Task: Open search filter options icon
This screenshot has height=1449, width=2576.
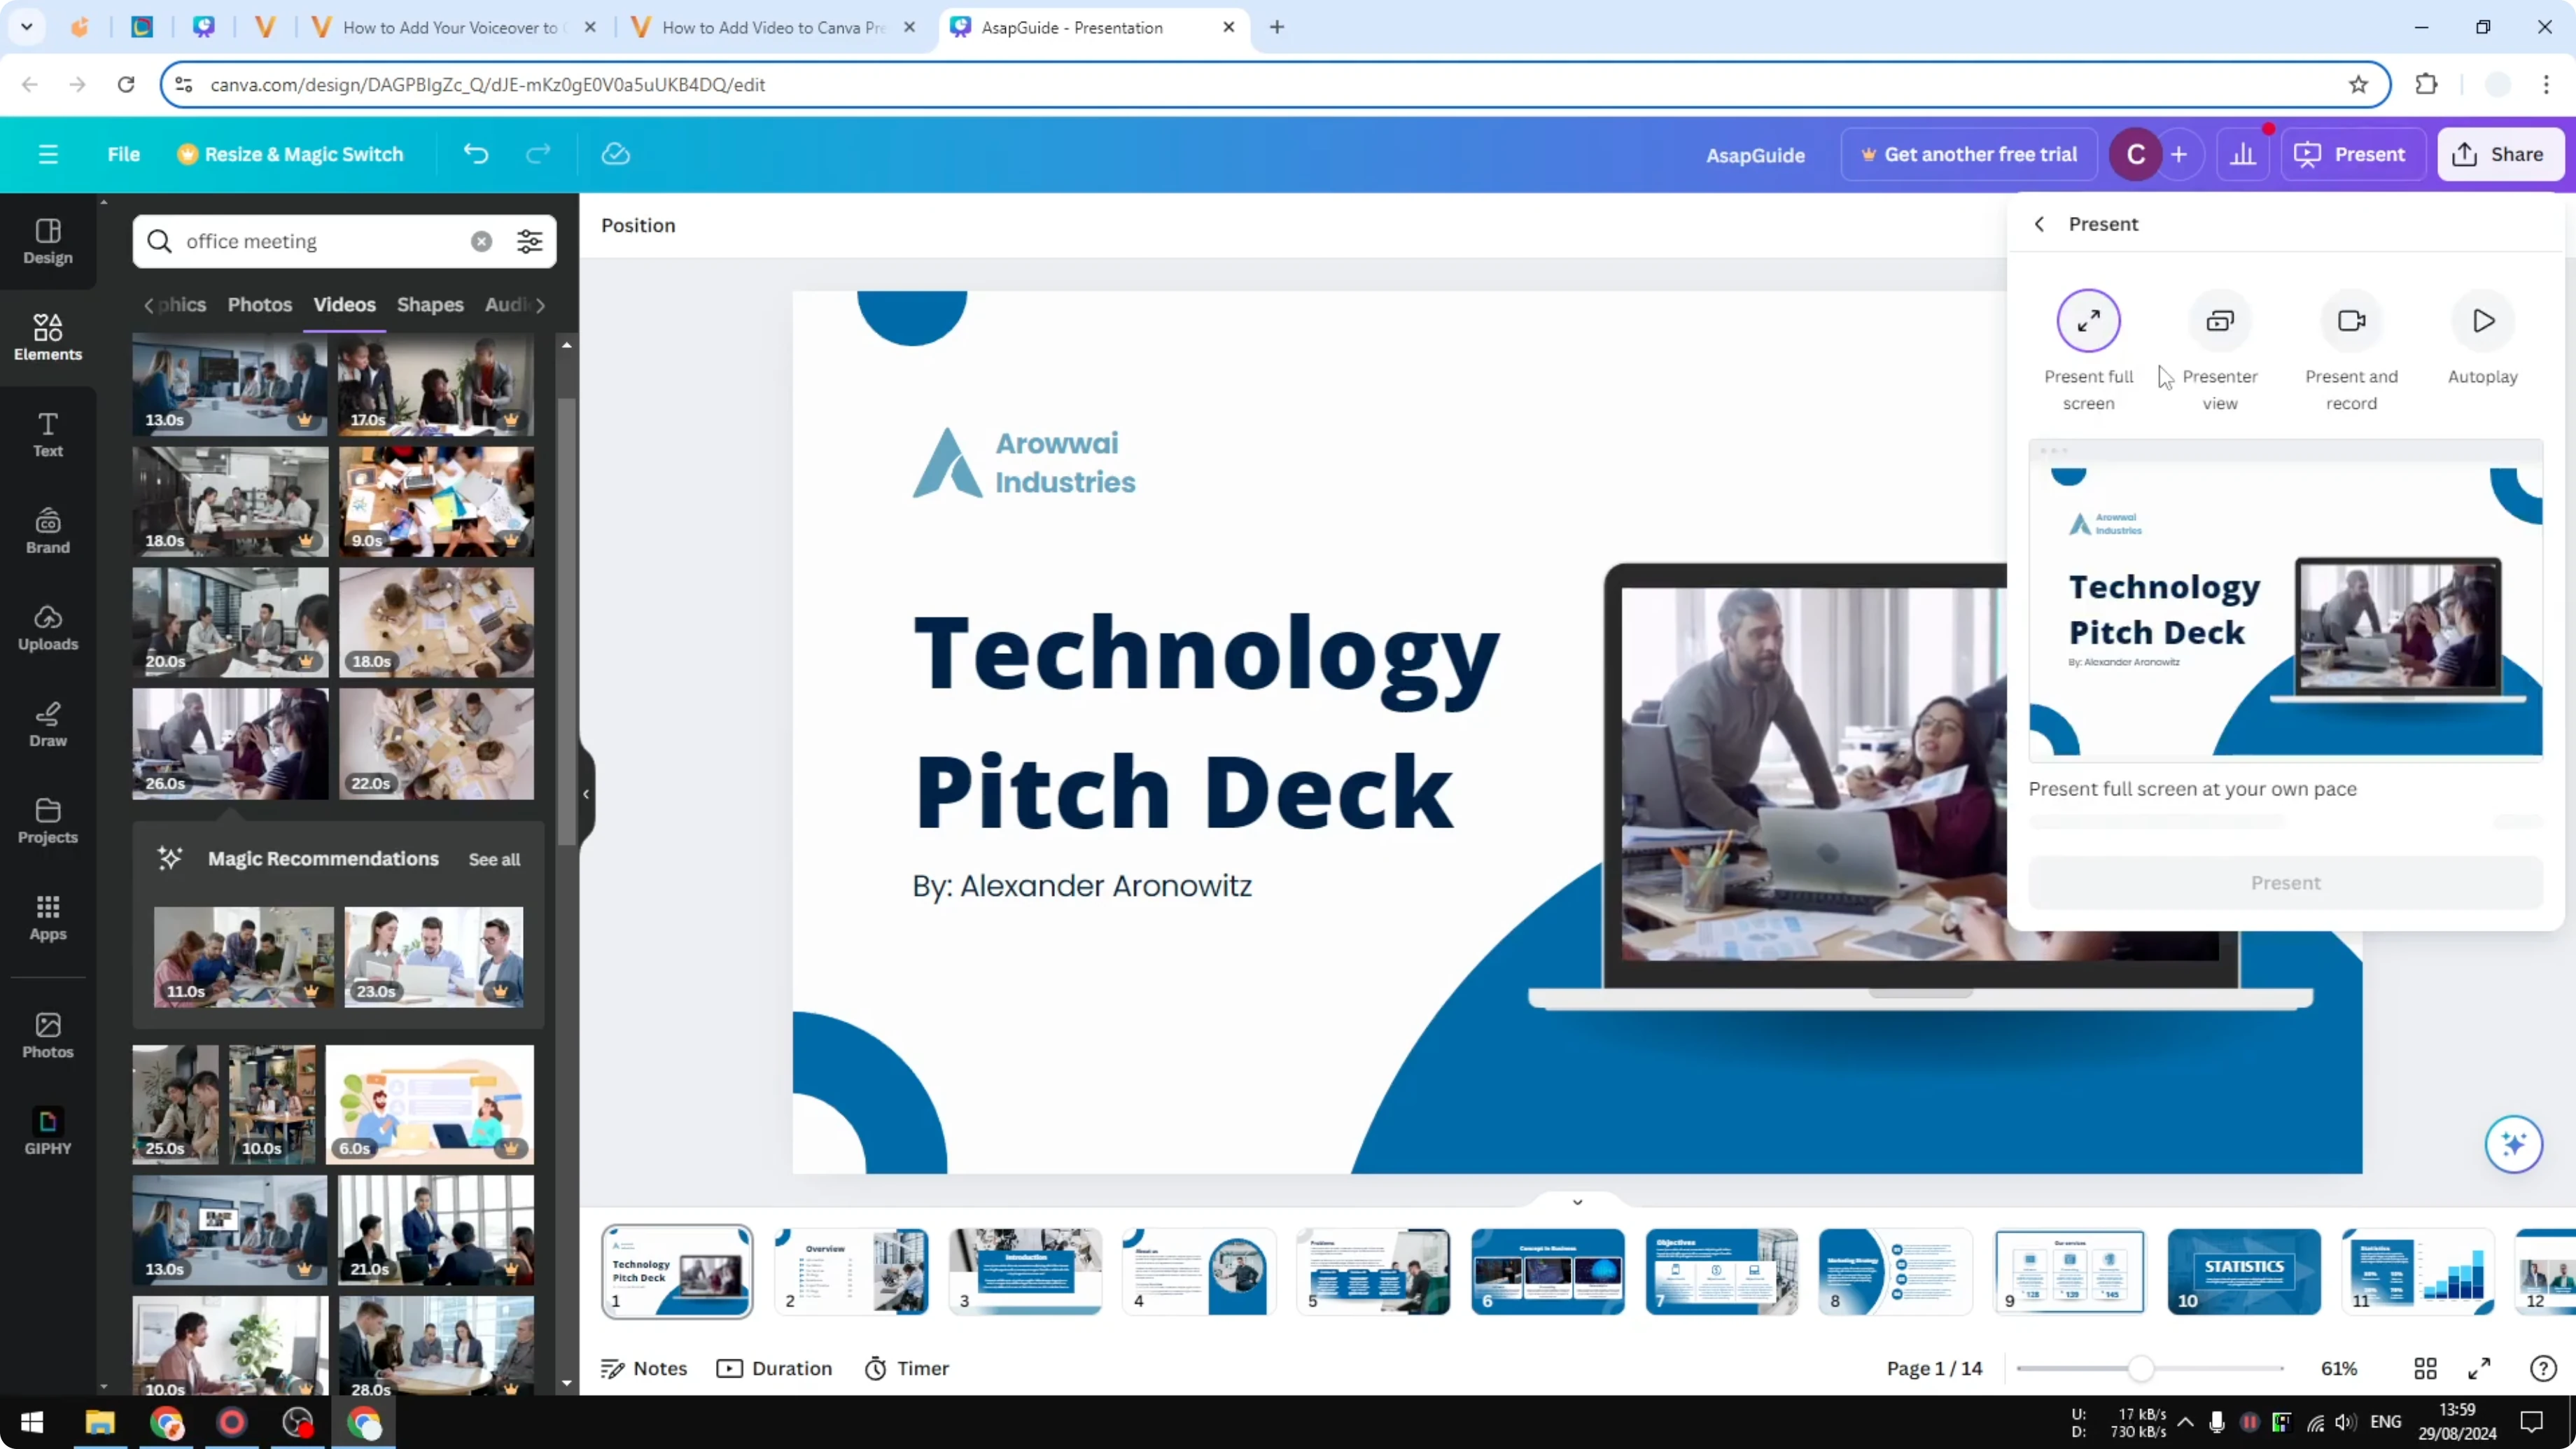Action: point(530,241)
